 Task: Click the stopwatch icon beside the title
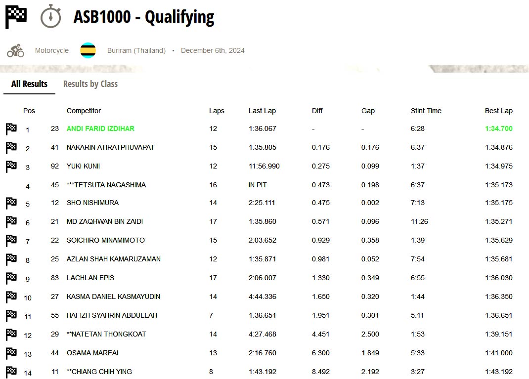click(50, 16)
